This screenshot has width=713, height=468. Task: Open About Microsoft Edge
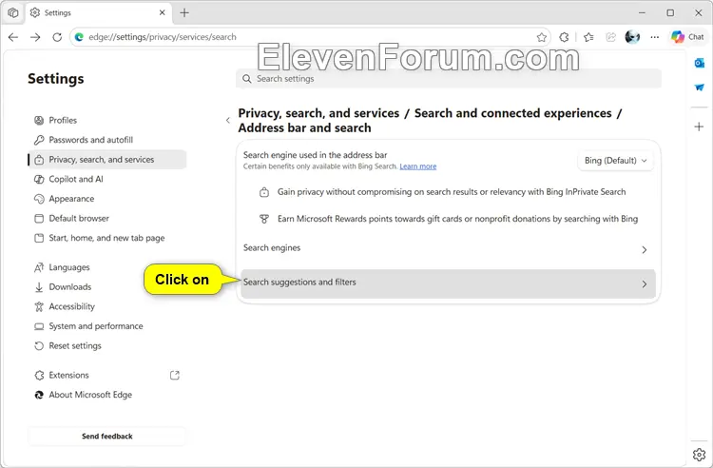click(106, 395)
